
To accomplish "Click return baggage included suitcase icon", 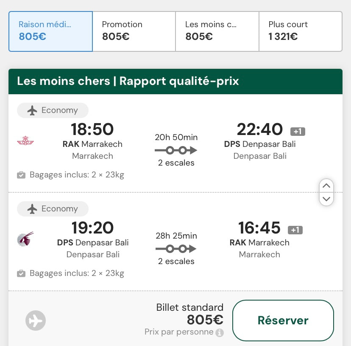I will pyautogui.click(x=21, y=273).
